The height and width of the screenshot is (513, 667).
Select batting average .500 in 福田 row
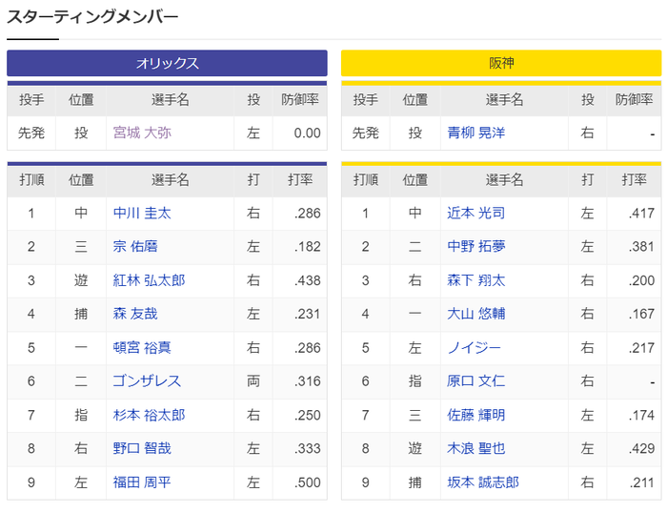click(307, 482)
